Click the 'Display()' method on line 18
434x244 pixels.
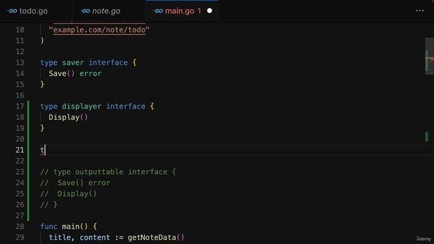coord(68,117)
